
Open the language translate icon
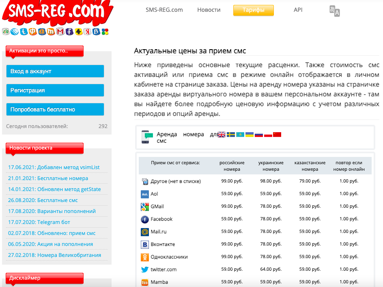click(x=334, y=11)
